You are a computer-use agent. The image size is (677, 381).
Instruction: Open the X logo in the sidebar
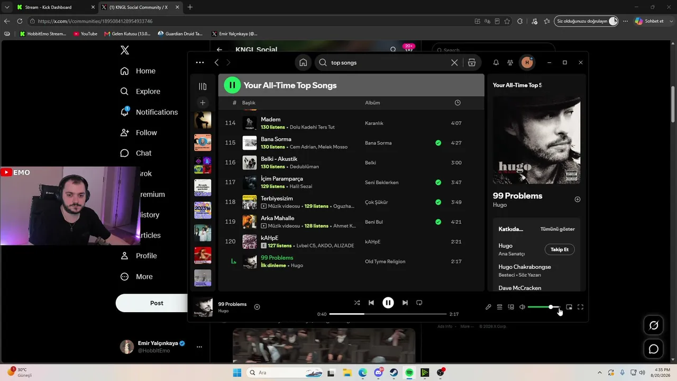125,50
